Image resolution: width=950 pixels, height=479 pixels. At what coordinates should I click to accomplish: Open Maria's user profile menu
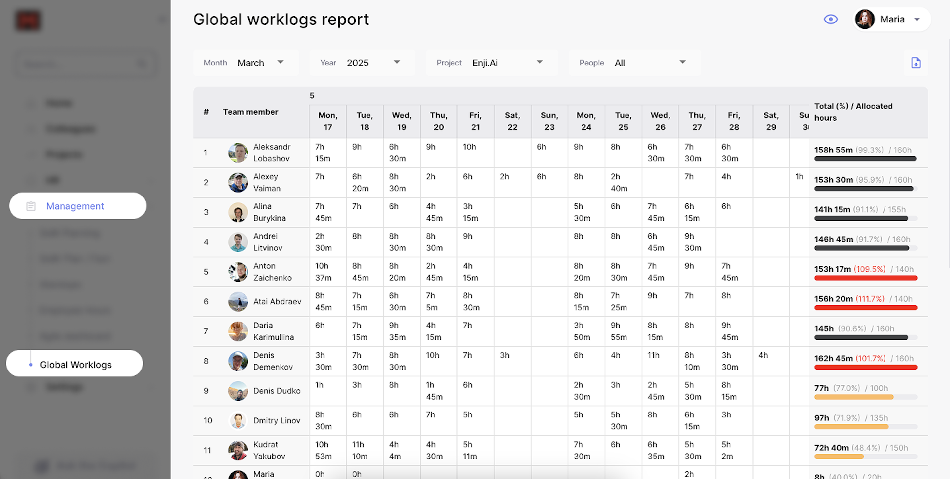click(x=892, y=19)
